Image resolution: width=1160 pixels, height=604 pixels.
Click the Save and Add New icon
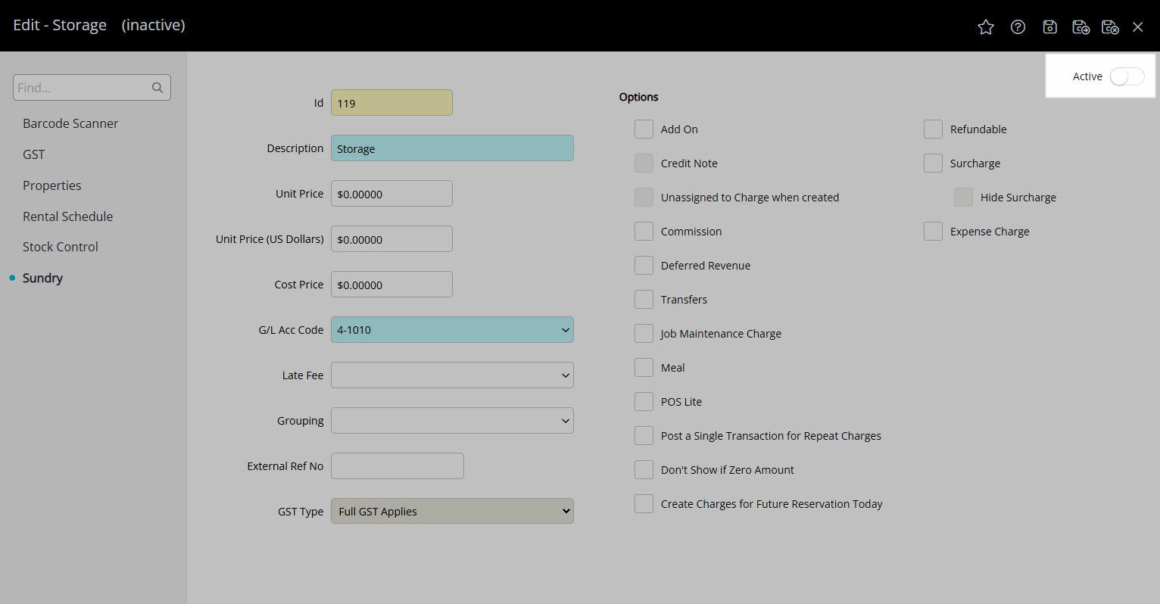click(x=1081, y=27)
